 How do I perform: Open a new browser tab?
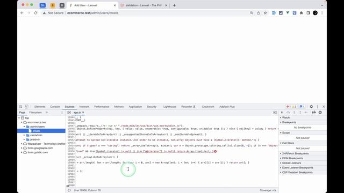coord(174,5)
